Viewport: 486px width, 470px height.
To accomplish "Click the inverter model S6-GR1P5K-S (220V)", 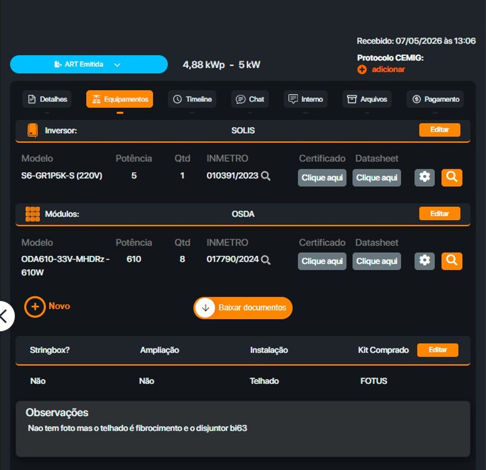I will pos(62,176).
